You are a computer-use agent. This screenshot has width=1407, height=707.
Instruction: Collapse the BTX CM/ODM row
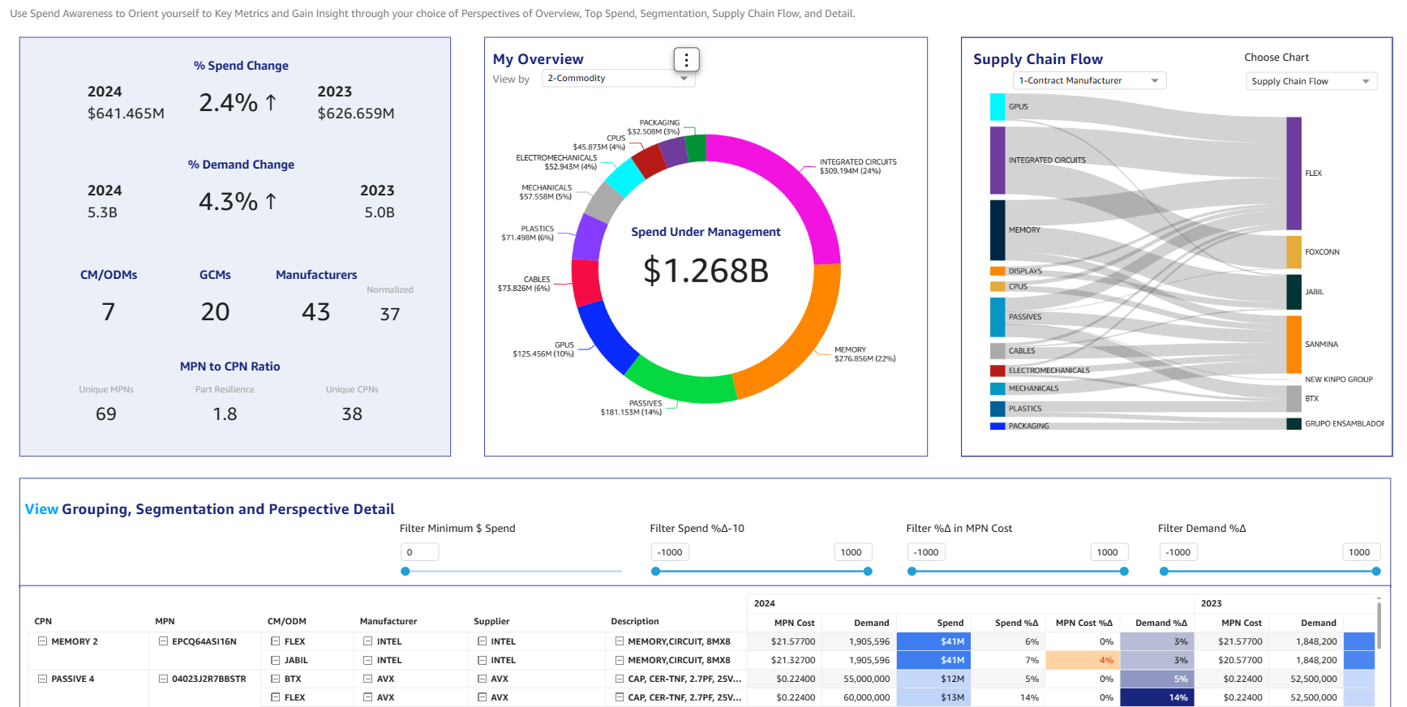tap(276, 679)
